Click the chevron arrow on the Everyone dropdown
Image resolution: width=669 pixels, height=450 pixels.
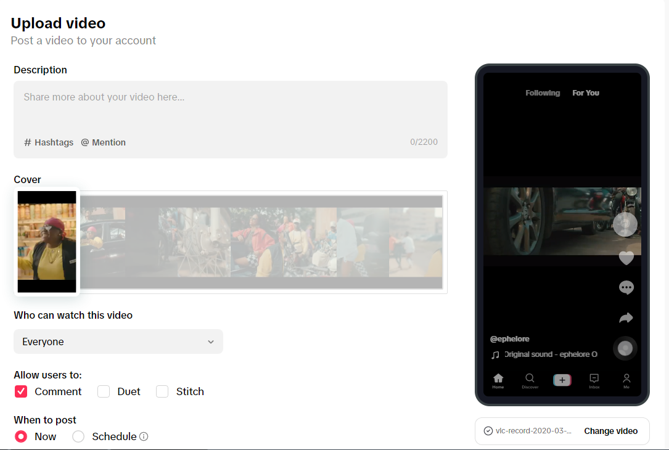click(211, 342)
